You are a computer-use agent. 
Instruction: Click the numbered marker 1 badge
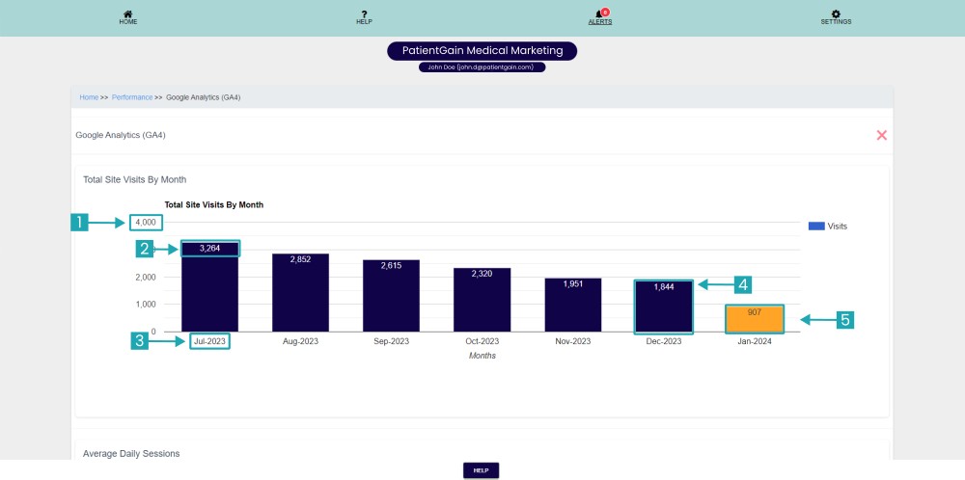click(x=79, y=223)
